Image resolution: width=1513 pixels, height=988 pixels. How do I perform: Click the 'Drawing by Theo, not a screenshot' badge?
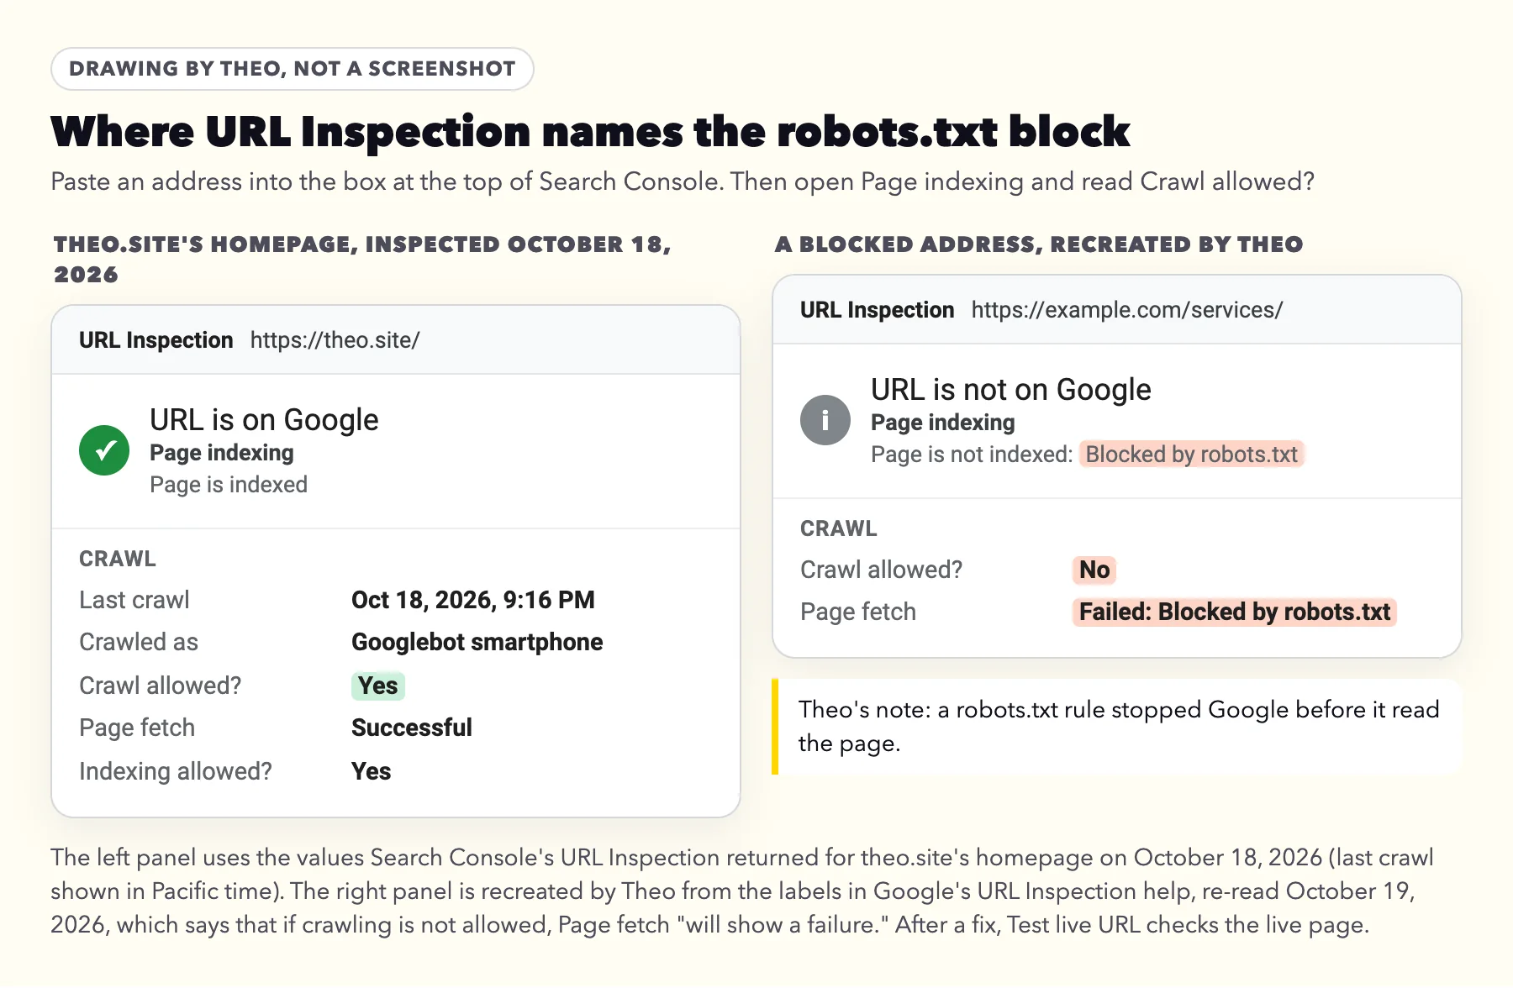(293, 69)
